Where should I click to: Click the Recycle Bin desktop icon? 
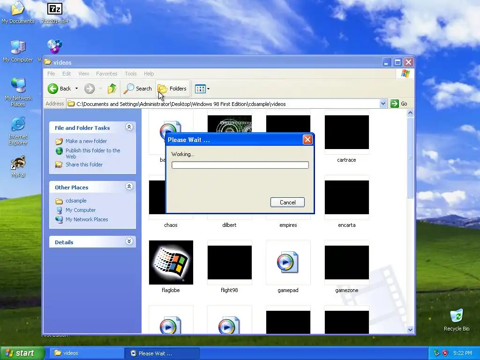point(457,320)
